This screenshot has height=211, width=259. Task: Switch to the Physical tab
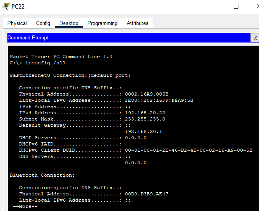click(x=17, y=23)
